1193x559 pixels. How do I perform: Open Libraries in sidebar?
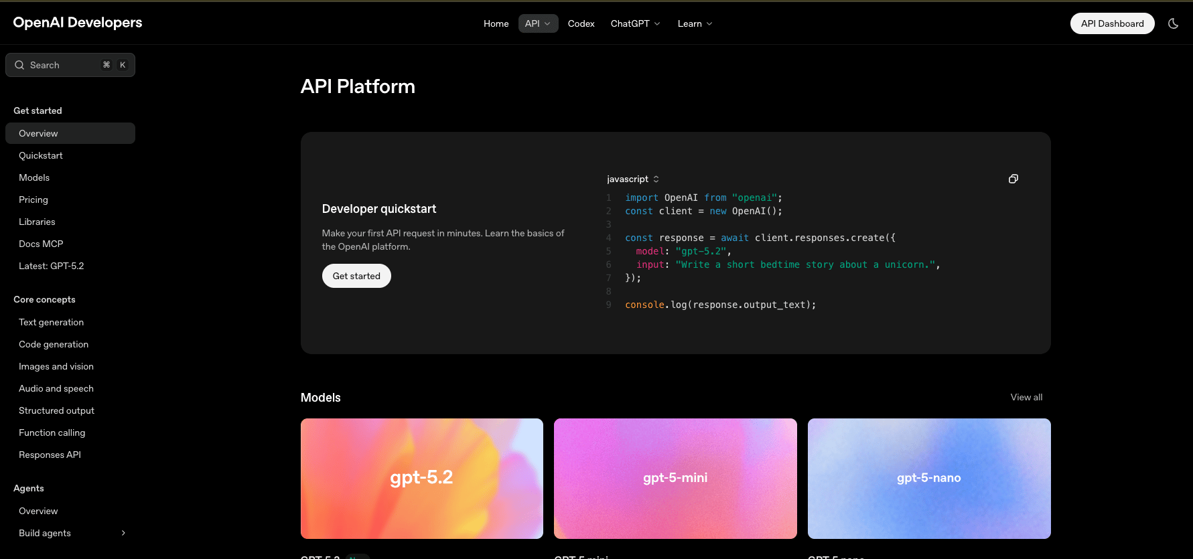coord(70,222)
